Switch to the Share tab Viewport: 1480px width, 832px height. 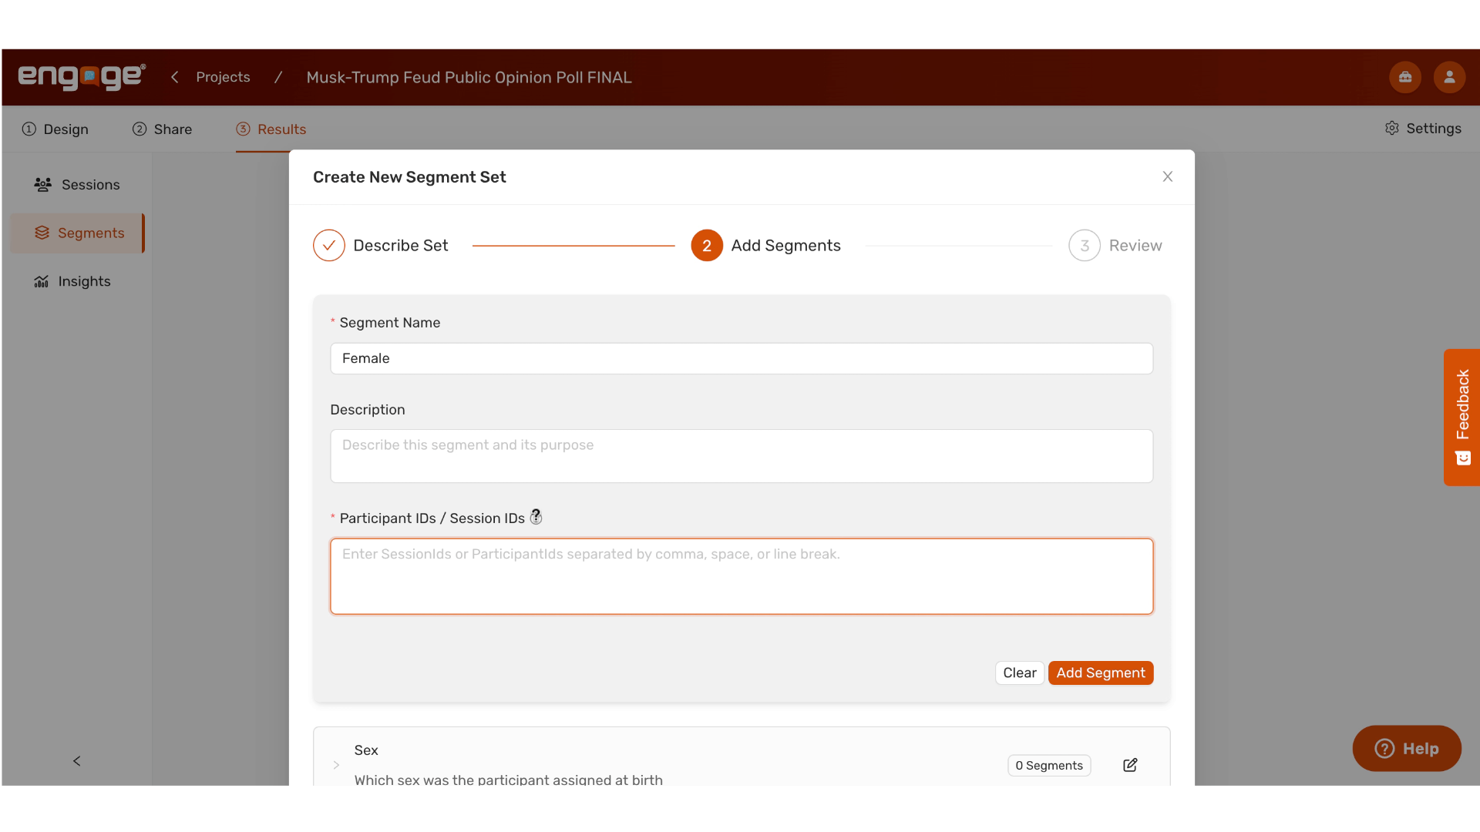pyautogui.click(x=162, y=129)
